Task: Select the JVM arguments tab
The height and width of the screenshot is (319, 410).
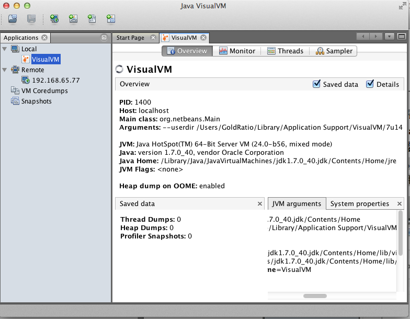Action: [297, 204]
